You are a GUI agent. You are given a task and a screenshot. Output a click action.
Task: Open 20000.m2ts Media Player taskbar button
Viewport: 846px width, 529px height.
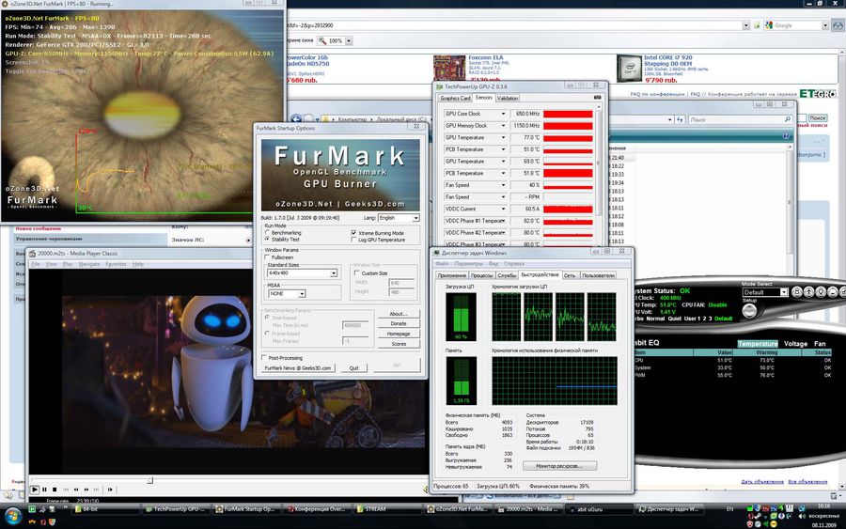(528, 508)
